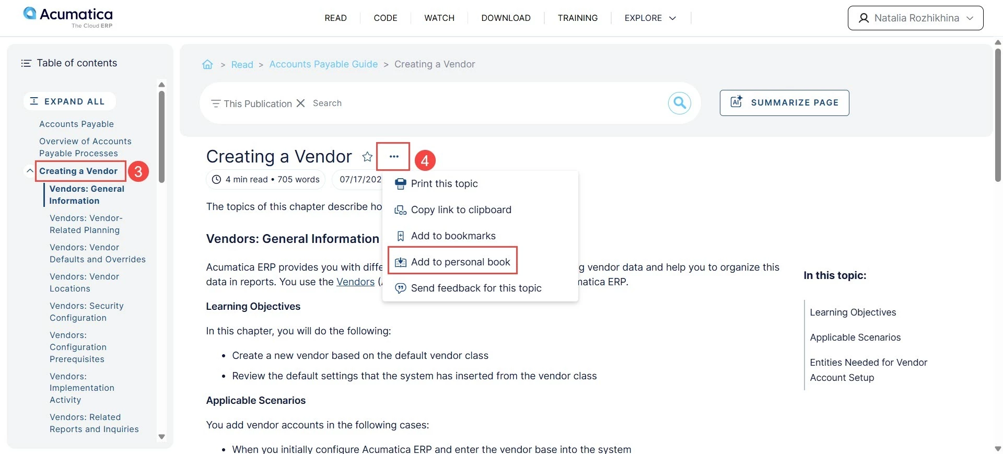The width and height of the screenshot is (1003, 454).
Task: Click the feedback speech bubble icon
Action: click(400, 288)
